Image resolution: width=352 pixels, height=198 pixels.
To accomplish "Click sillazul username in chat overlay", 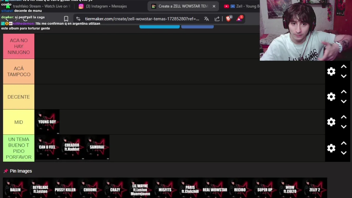I will (7, 11).
